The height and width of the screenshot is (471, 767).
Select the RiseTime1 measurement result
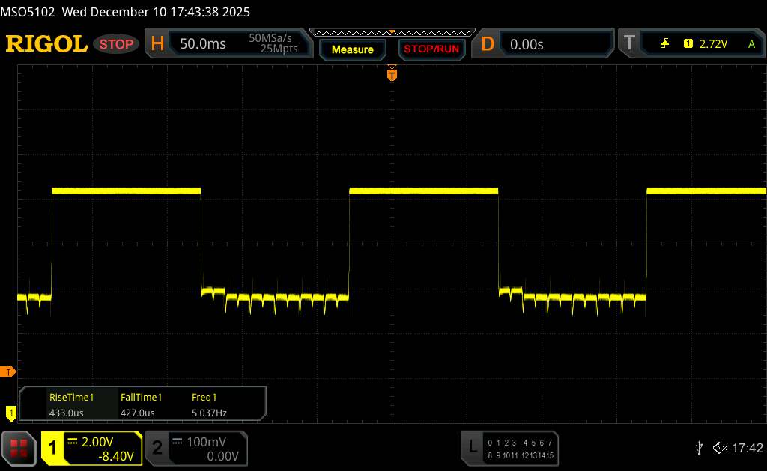[66, 404]
